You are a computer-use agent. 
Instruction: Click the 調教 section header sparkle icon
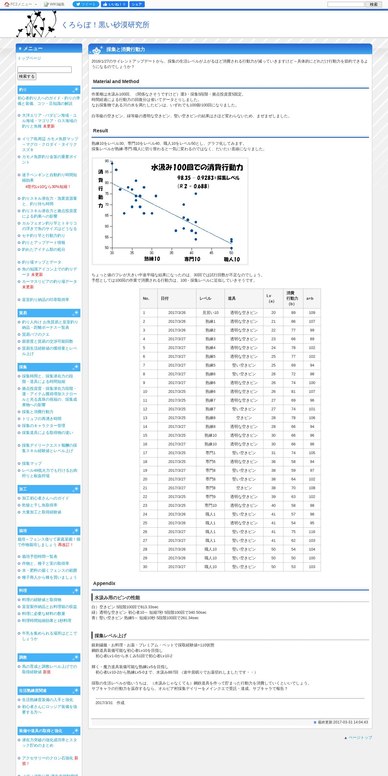[x=76, y=657]
